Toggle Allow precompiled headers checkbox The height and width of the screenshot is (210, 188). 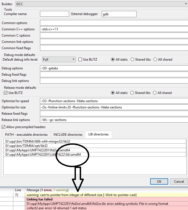pos(4,127)
